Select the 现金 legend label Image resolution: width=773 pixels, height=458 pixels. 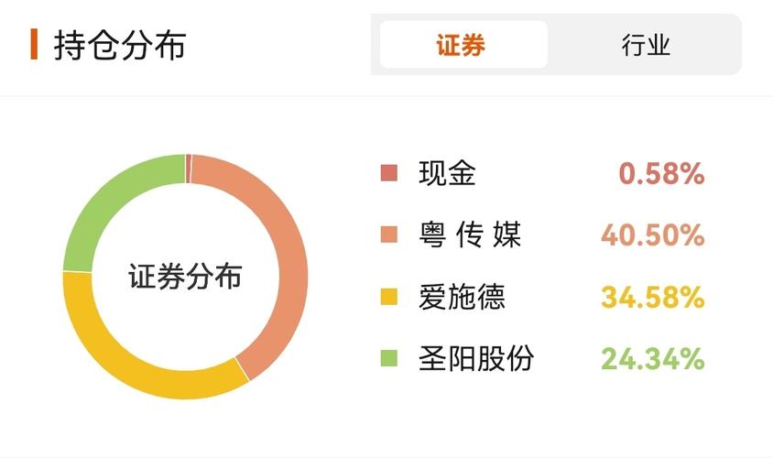pyautogui.click(x=447, y=173)
